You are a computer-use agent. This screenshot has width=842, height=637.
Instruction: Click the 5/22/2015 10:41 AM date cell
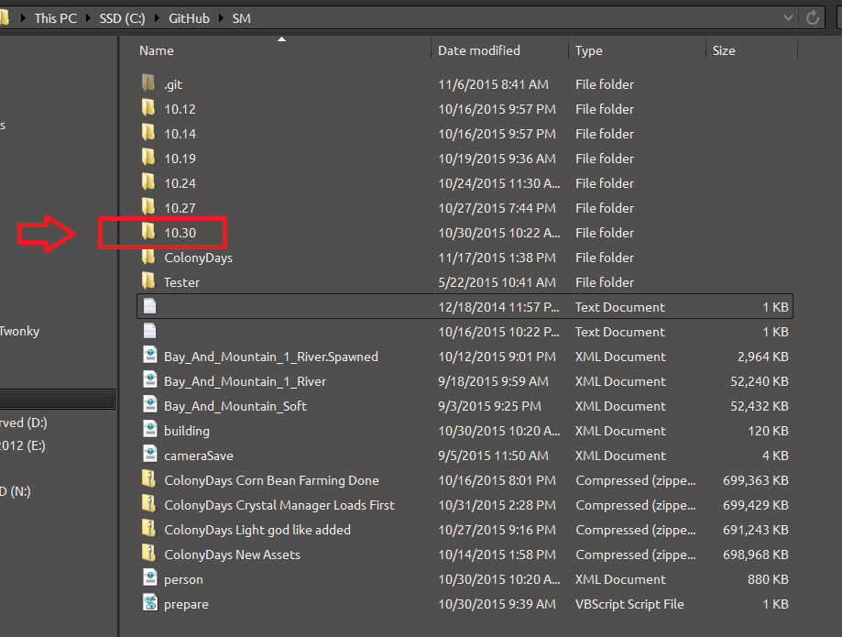tap(497, 282)
